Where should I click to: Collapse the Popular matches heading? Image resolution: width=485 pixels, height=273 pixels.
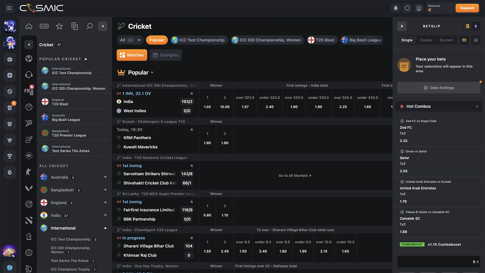(152, 73)
